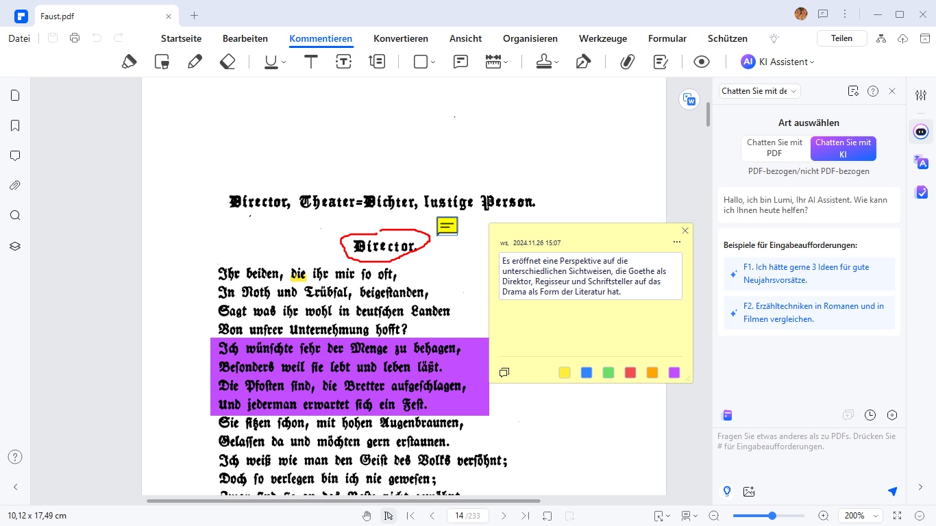This screenshot has height=526, width=936.
Task: Open the Layers panel
Action: pyautogui.click(x=15, y=246)
